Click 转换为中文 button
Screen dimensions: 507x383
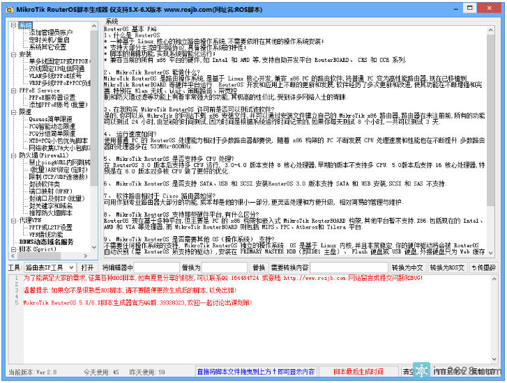pos(408,267)
